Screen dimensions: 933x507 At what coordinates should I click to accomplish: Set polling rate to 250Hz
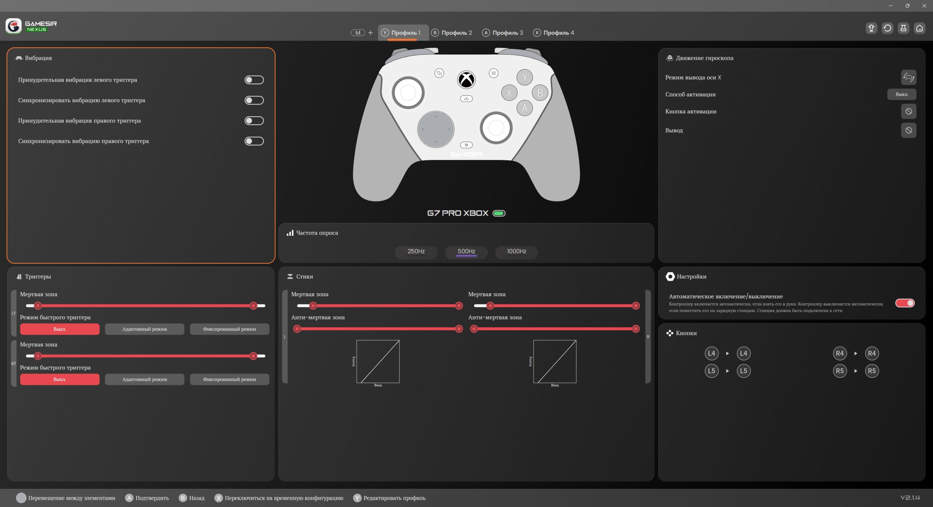[416, 252]
